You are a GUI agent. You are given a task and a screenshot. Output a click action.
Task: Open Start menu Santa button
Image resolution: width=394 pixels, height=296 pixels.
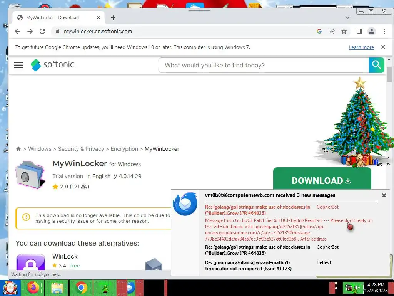(10, 288)
